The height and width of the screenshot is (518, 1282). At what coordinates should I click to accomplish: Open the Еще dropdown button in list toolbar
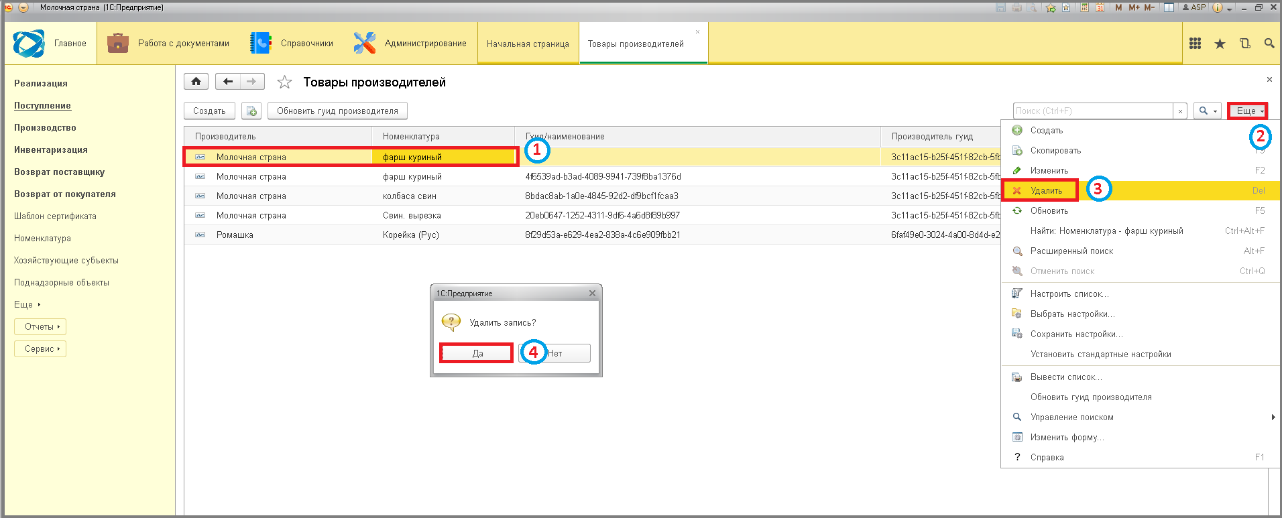(x=1248, y=111)
